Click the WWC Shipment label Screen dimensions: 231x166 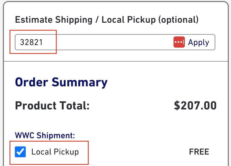(45, 135)
